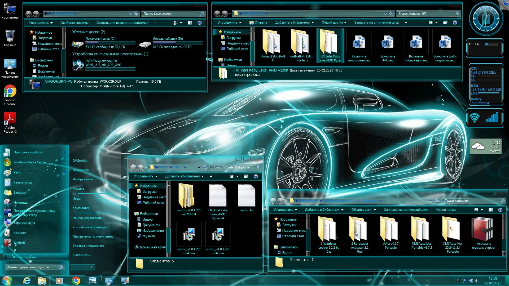This screenshot has height=286, width=509.
Task: Open Панель управления in Start menu
Action: (x=87, y=218)
